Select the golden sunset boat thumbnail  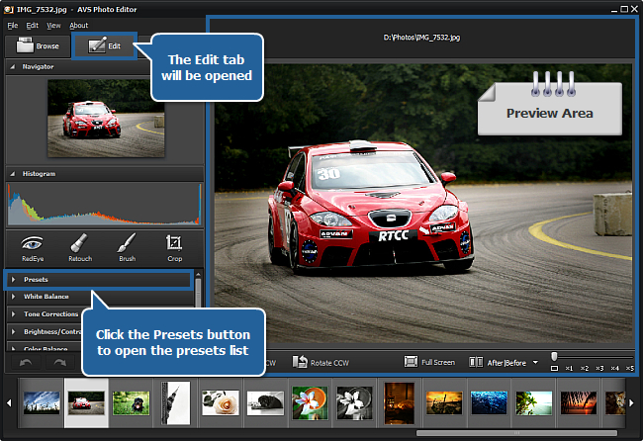click(x=444, y=402)
